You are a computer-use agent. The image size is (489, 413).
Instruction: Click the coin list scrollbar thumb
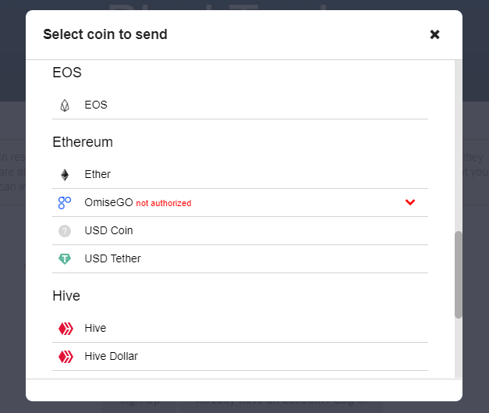458,275
